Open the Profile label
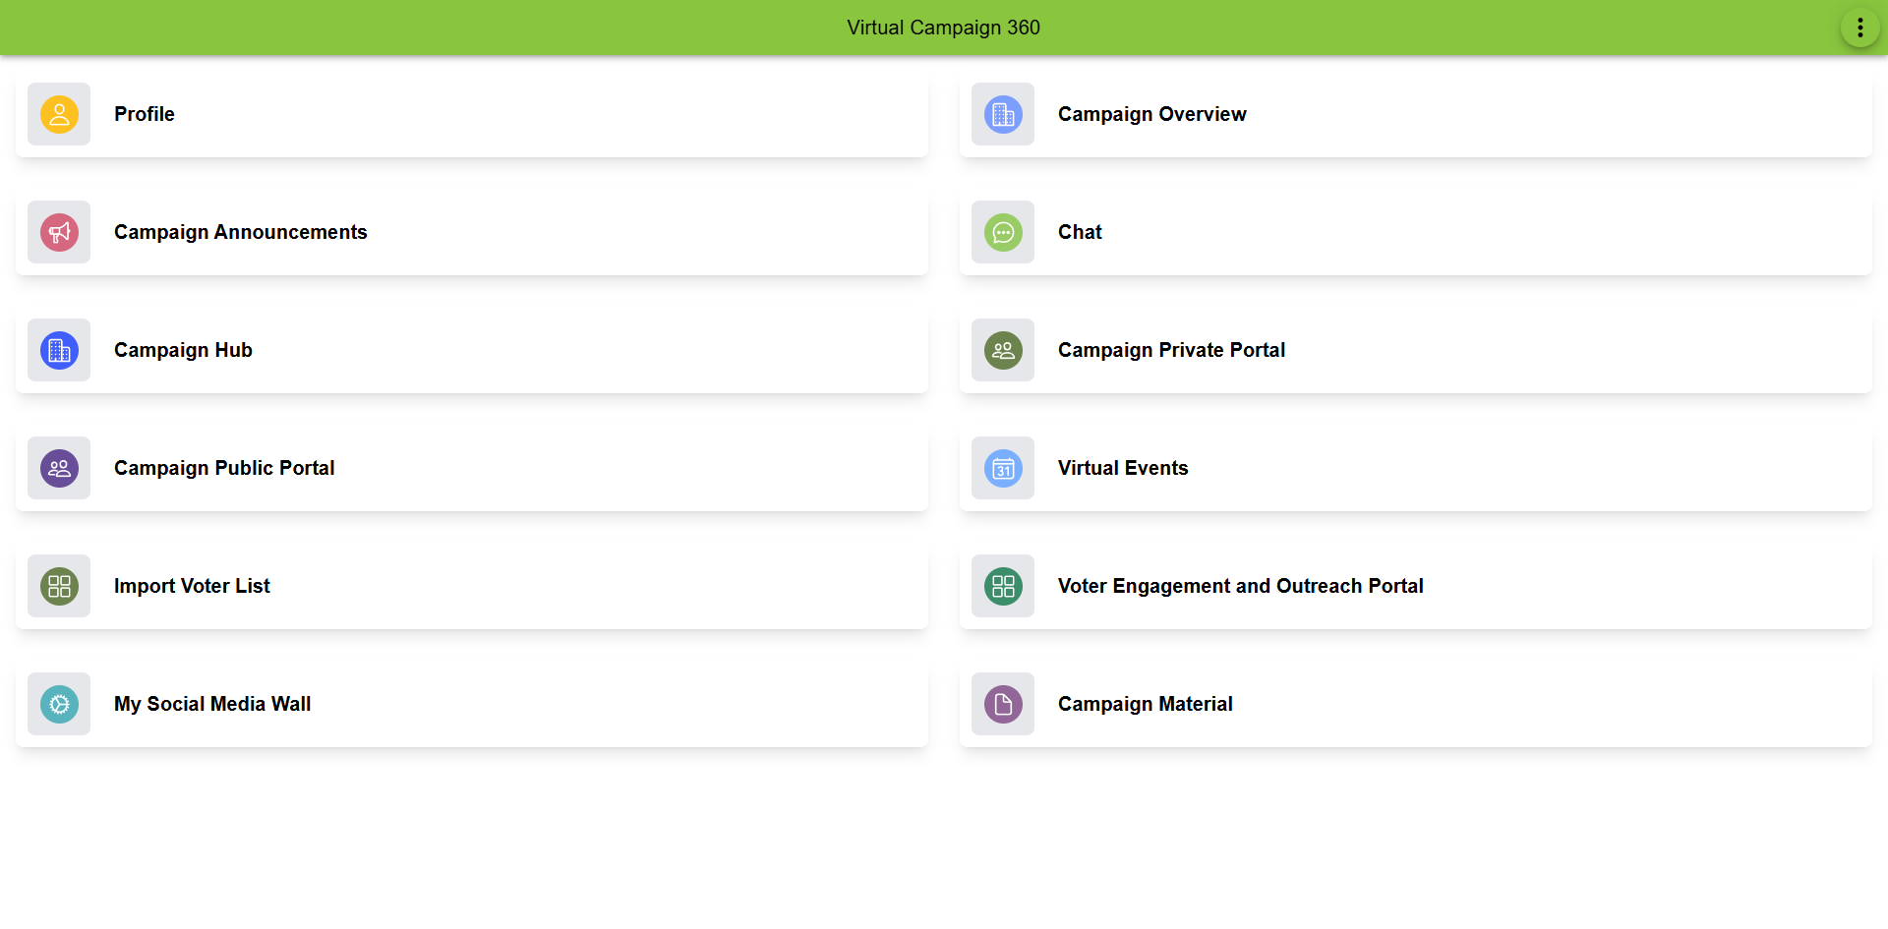This screenshot has width=1888, height=929. pos(145,114)
